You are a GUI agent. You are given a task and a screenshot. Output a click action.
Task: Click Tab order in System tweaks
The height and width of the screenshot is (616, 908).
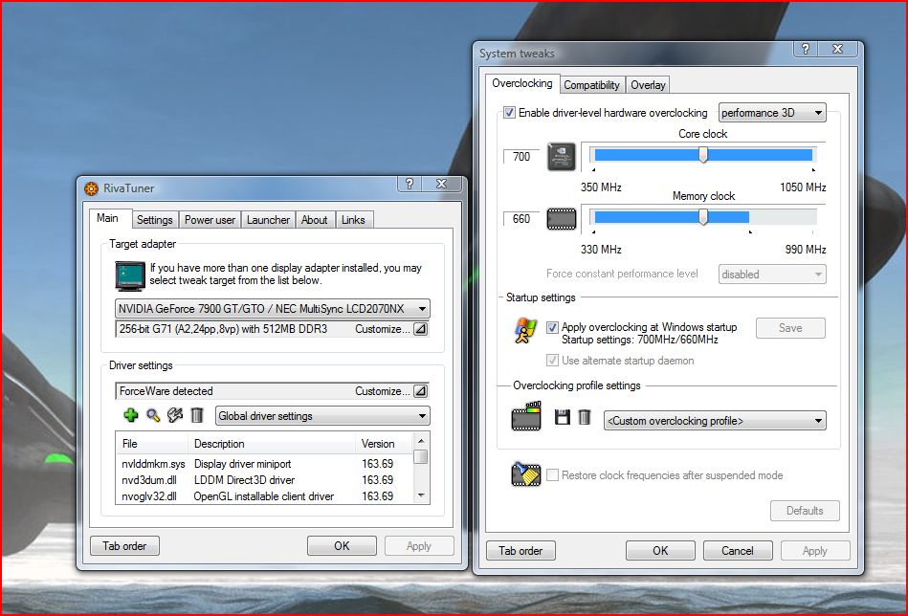520,551
